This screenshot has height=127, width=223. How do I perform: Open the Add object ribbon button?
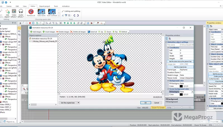coord(7,13)
